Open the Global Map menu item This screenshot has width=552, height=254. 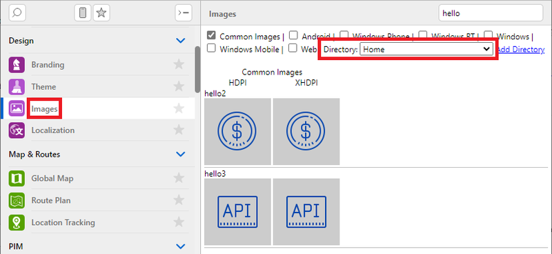(x=97, y=179)
